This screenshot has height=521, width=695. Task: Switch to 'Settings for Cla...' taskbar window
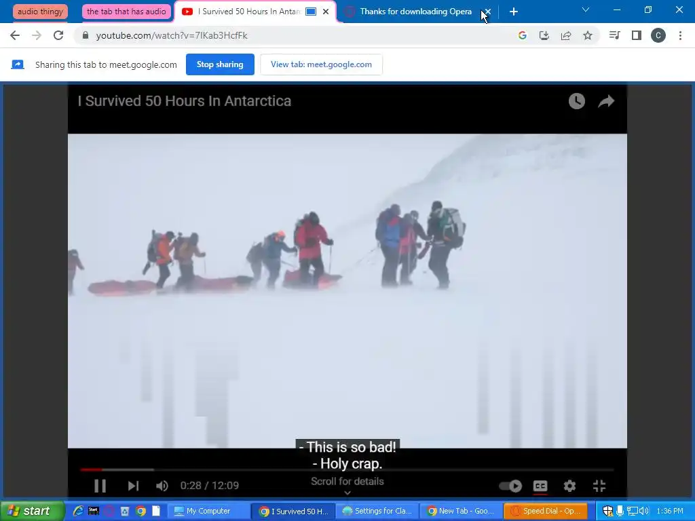click(377, 512)
